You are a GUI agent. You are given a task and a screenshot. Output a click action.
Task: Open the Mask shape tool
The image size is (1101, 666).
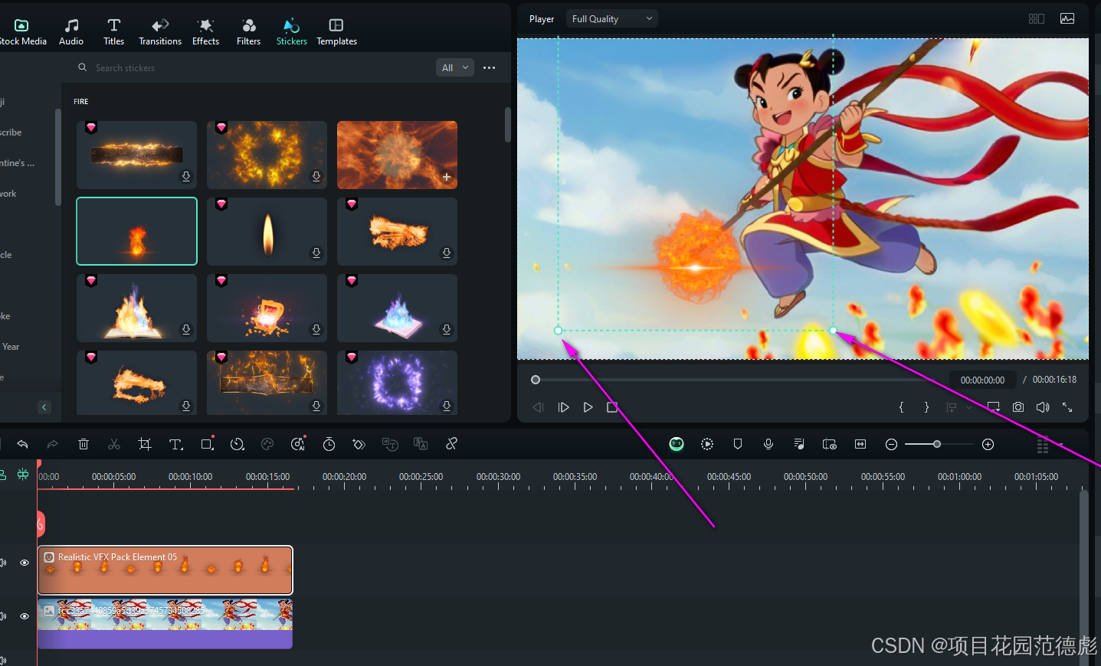click(207, 444)
